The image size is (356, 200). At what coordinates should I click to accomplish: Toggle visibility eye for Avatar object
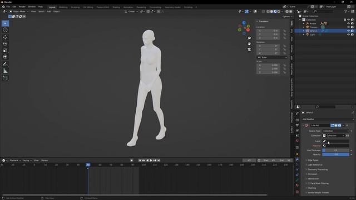point(349,23)
